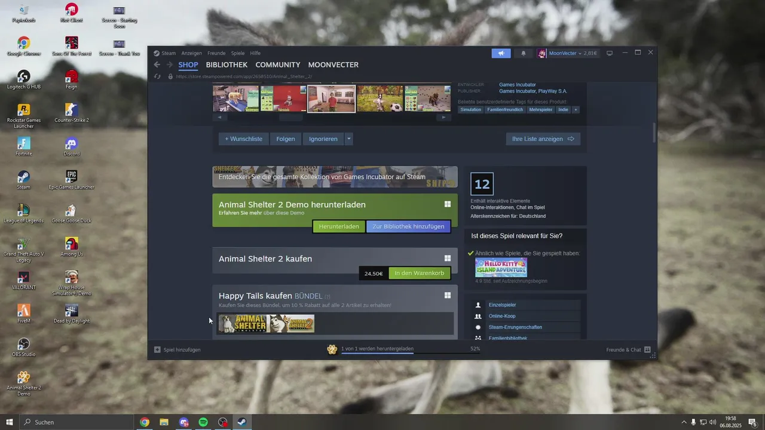
Task: Expand MoonVecter account dropdown
Action: coord(580,54)
